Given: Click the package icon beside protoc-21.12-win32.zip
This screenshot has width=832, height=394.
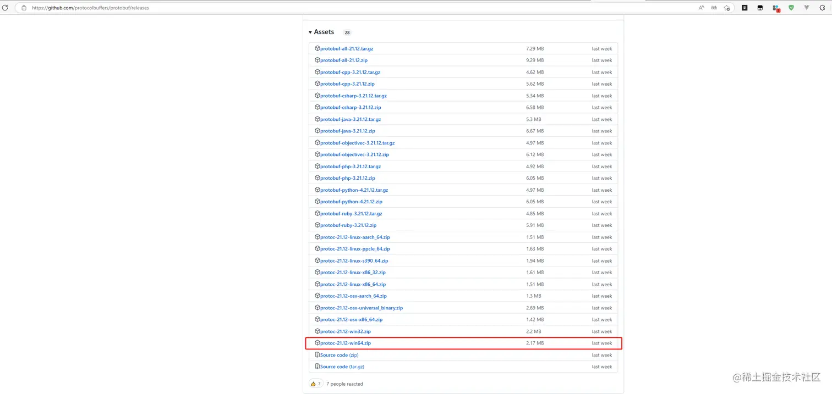Looking at the screenshot, I should 318,331.
